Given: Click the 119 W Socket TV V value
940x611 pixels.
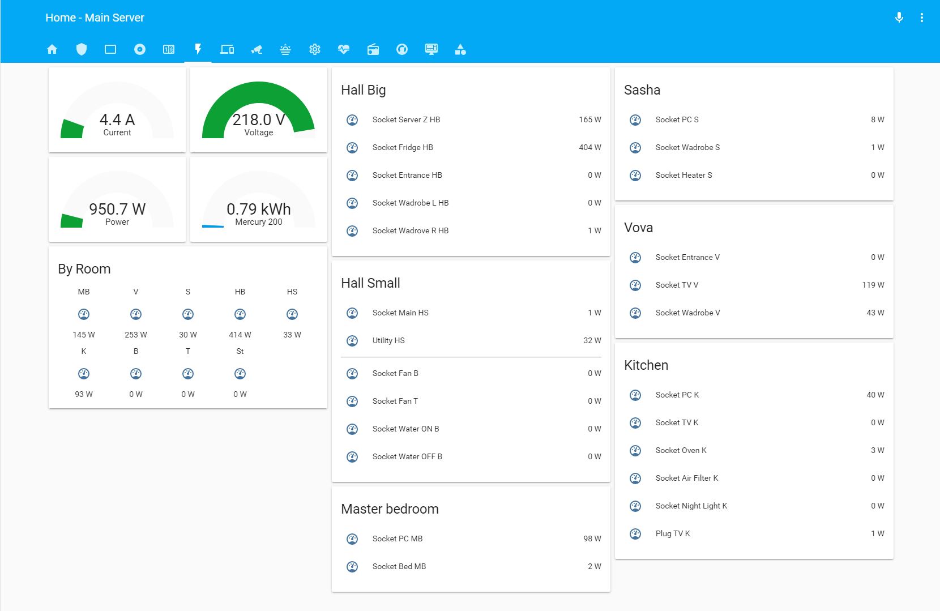Looking at the screenshot, I should tap(873, 285).
